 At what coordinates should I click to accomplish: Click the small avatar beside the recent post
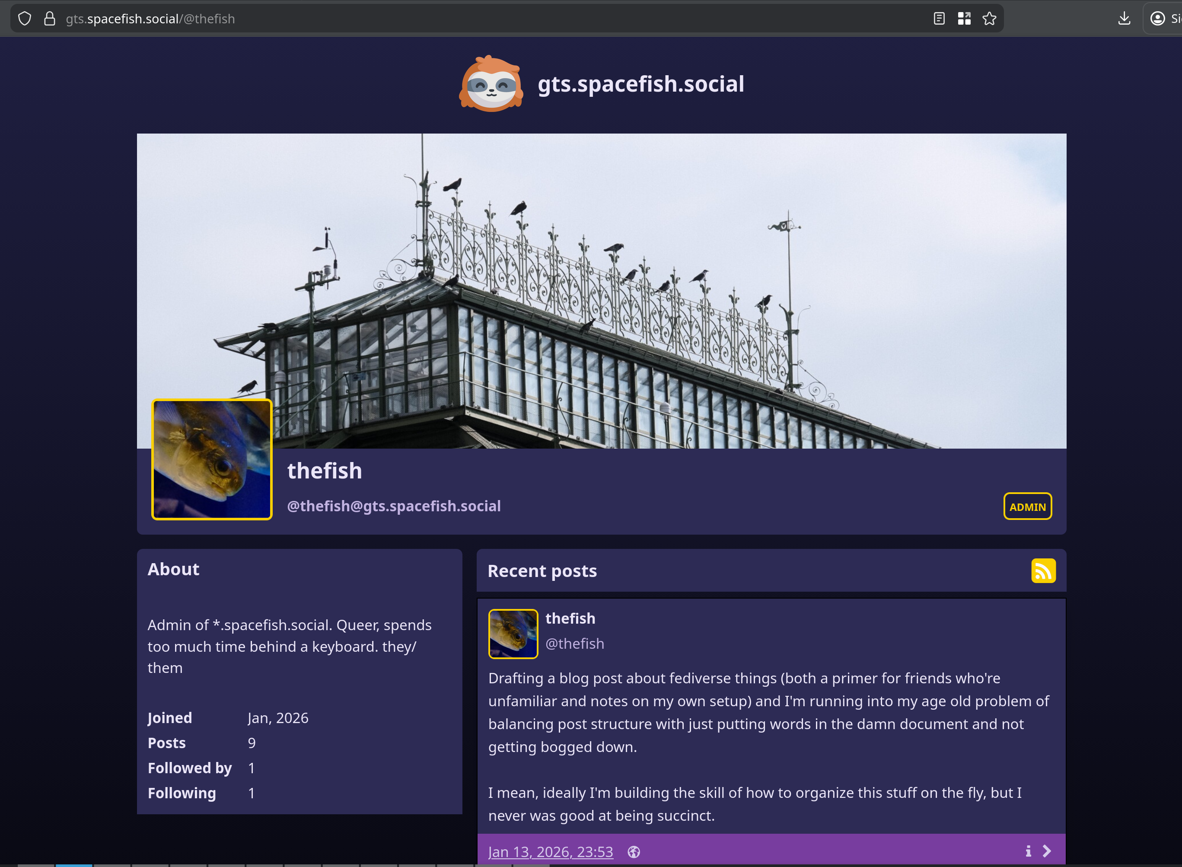513,634
